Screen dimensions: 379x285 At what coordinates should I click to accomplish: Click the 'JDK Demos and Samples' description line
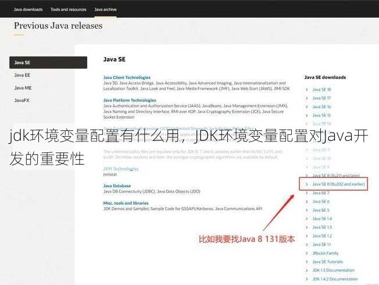coord(183,209)
